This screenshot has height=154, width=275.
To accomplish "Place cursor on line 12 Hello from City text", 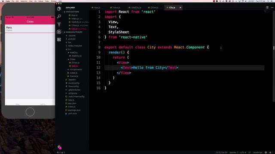I will pyautogui.click(x=148, y=68).
